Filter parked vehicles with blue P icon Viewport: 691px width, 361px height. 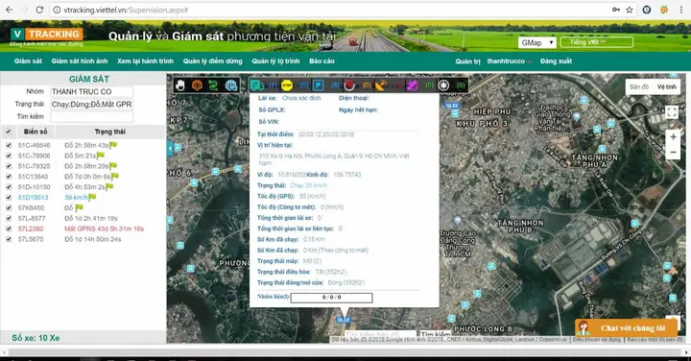(319, 85)
